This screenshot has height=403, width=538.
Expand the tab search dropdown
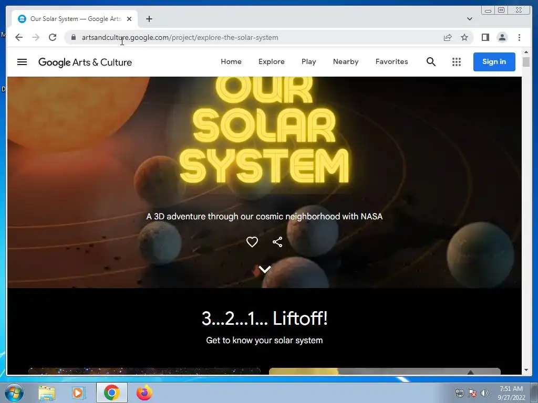[x=469, y=19]
